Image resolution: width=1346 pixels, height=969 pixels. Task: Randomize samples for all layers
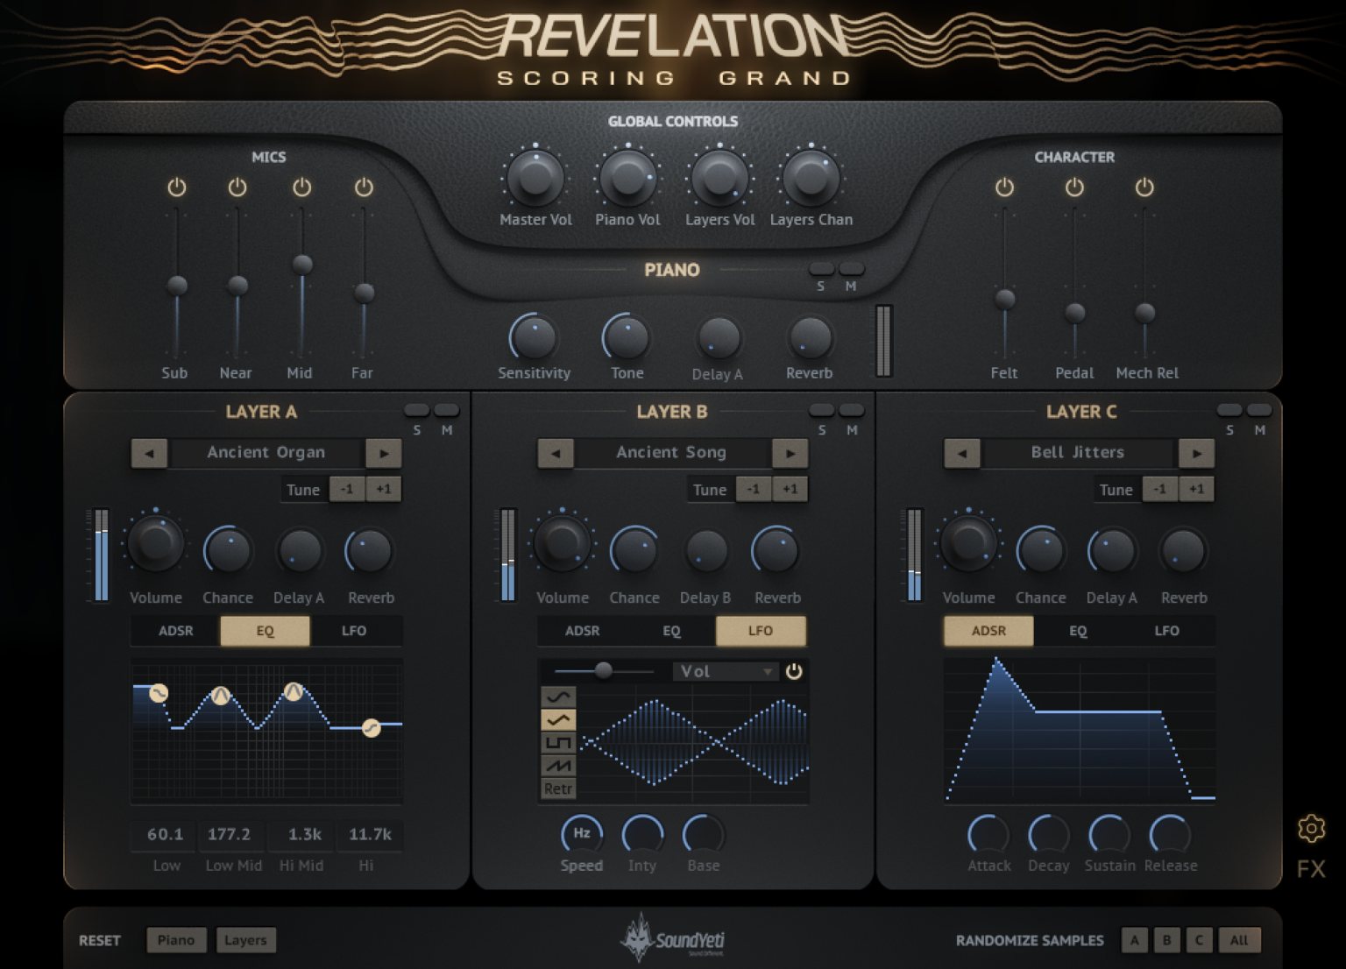[1239, 940]
